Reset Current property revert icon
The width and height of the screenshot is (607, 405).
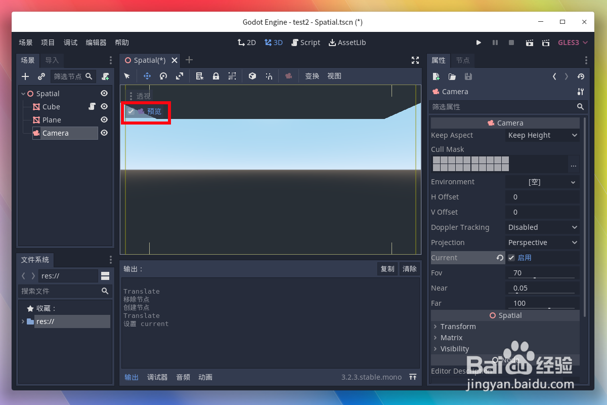(x=500, y=258)
